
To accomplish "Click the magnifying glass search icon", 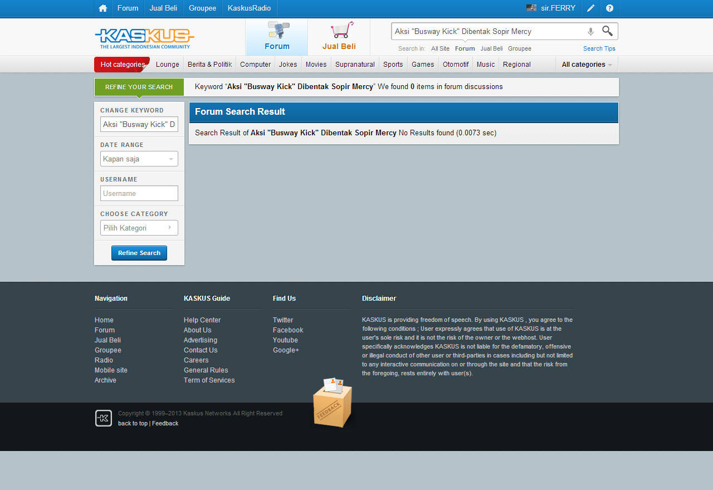I will (x=607, y=31).
